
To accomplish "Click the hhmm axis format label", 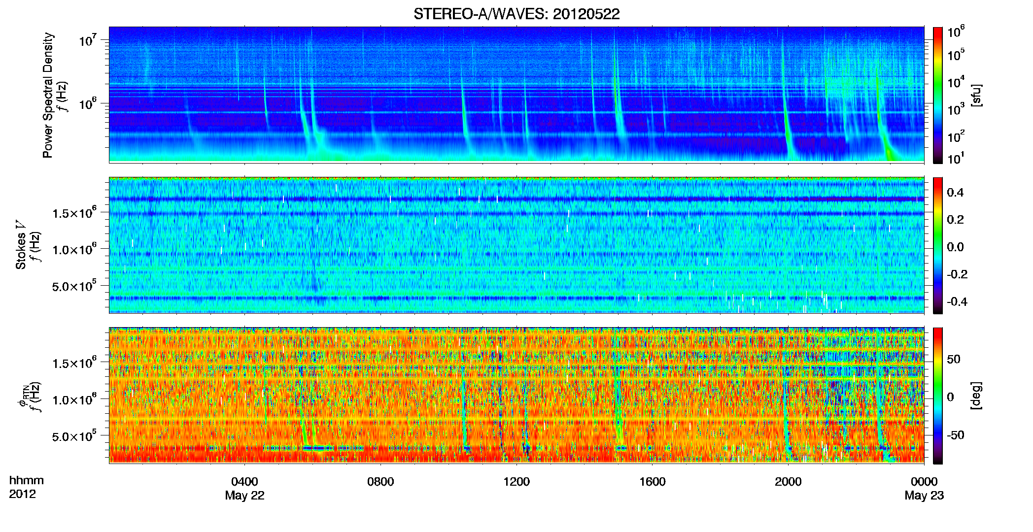I will point(27,481).
